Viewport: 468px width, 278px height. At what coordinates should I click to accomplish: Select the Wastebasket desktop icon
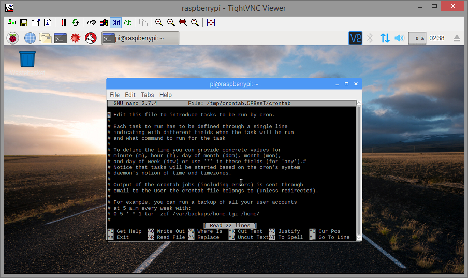27,63
